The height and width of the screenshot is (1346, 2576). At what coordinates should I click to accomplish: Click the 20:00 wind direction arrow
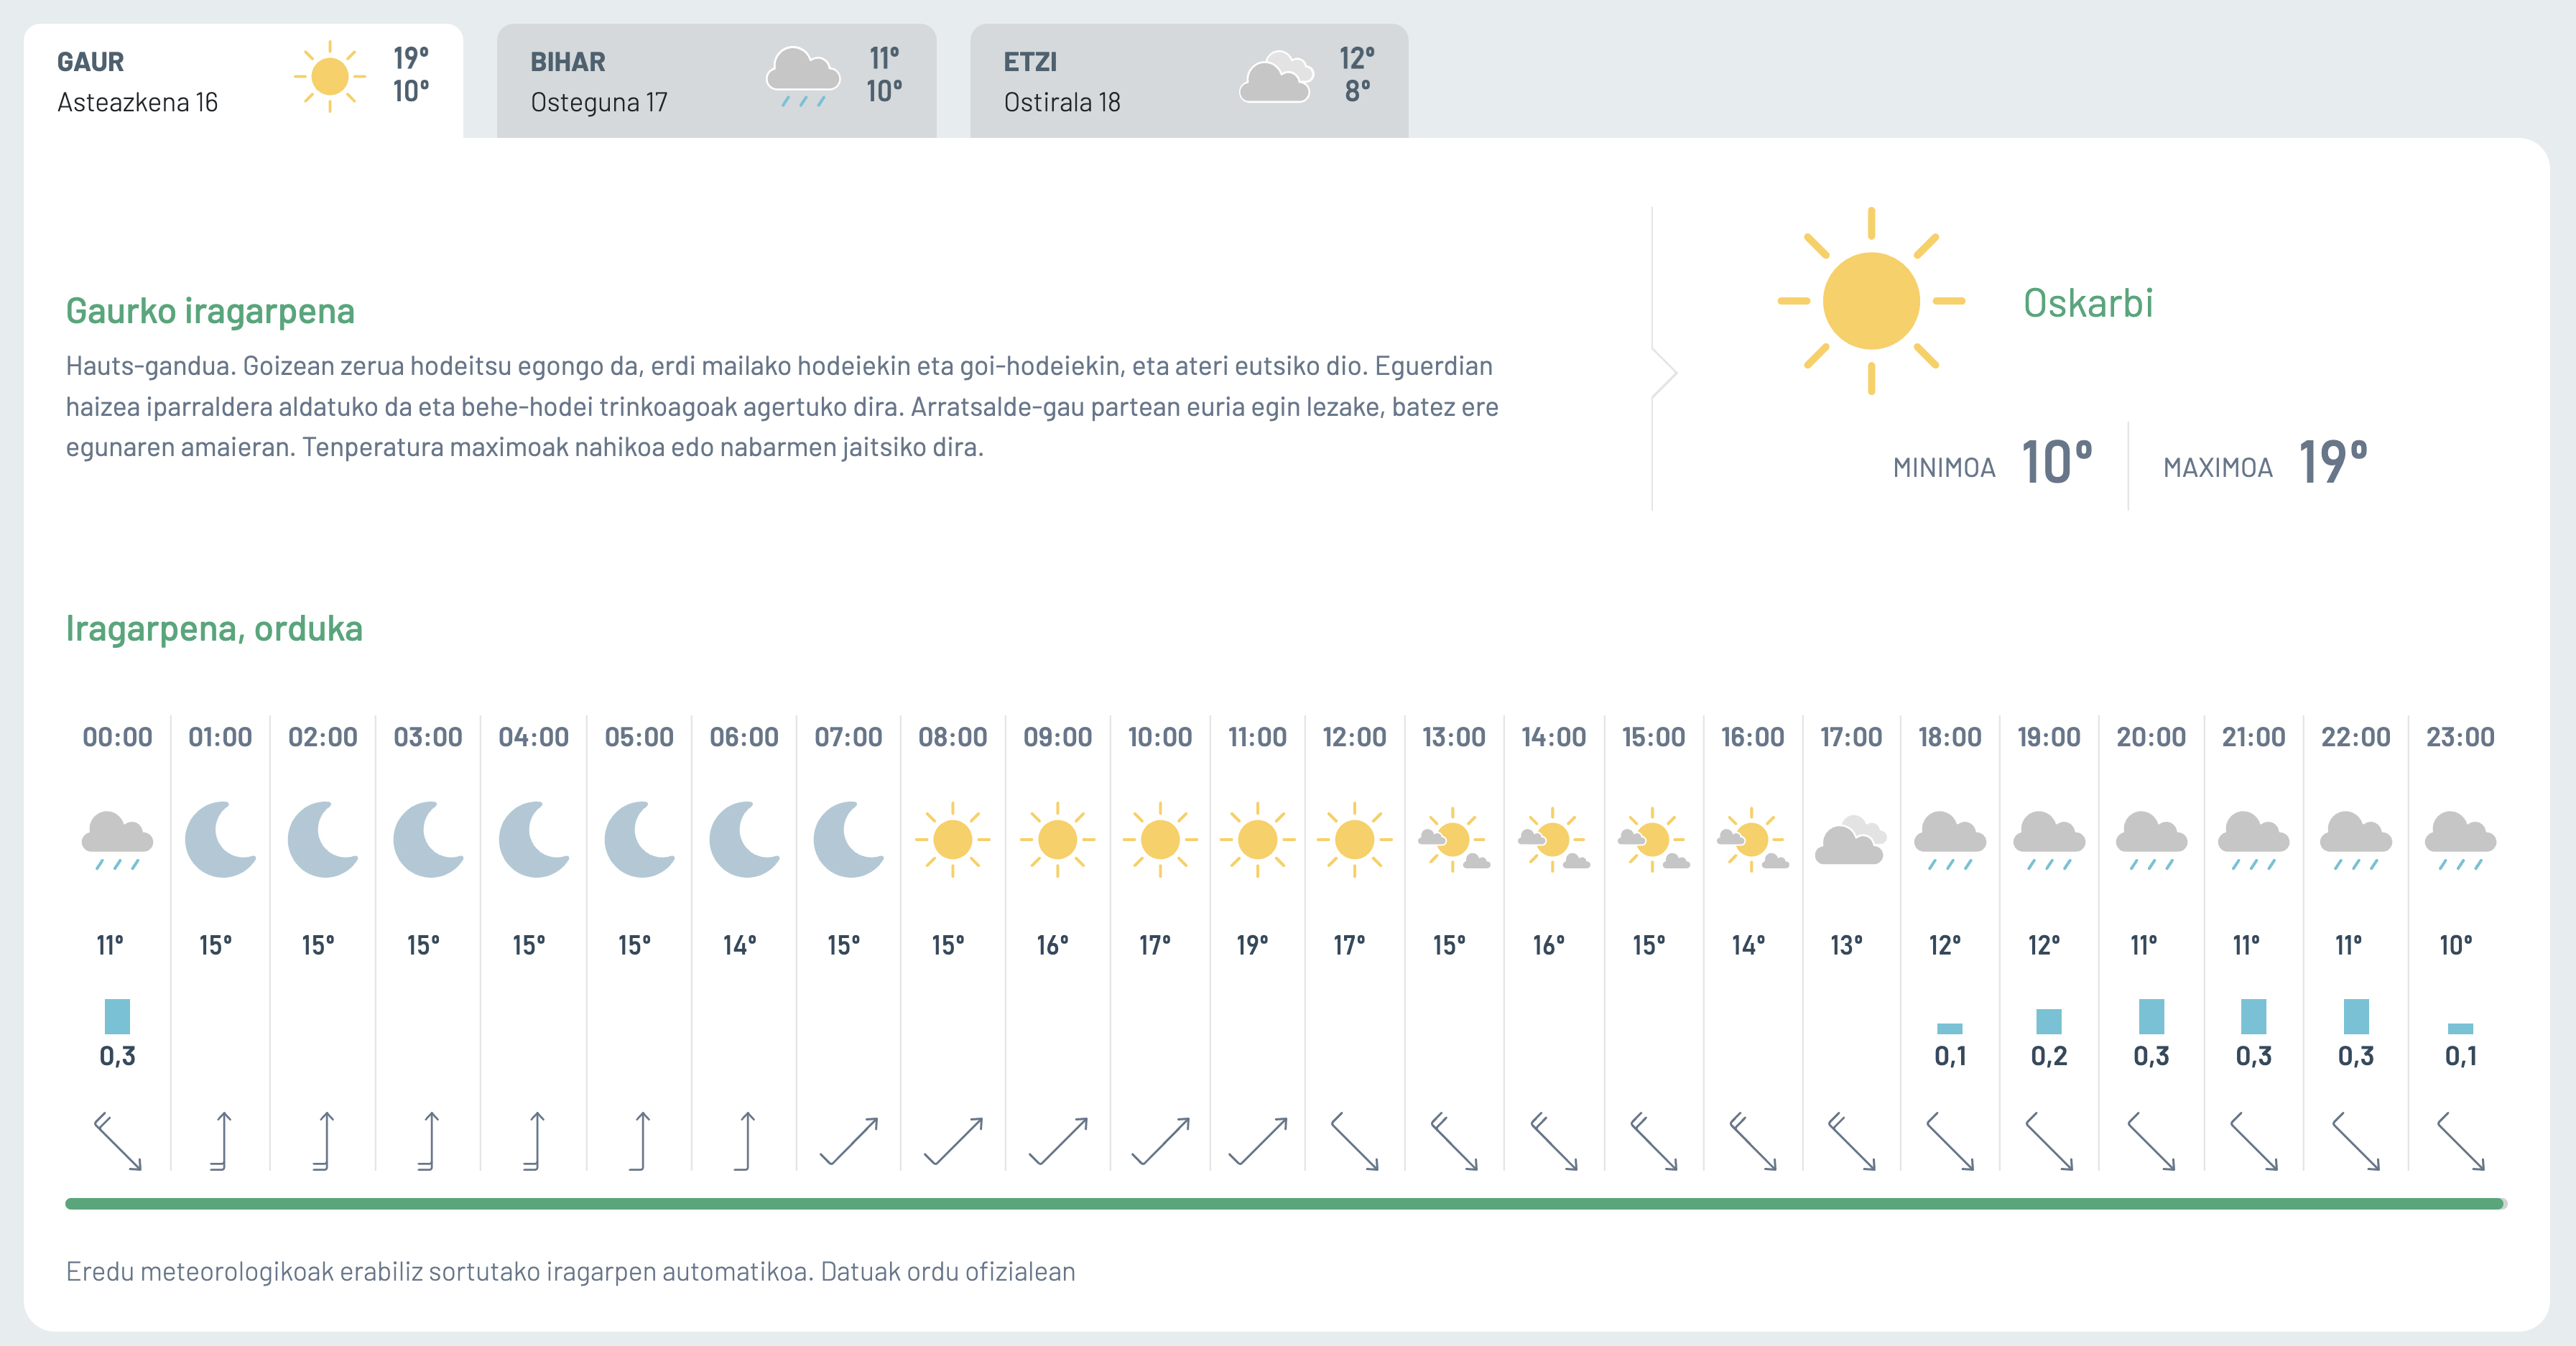click(2151, 1141)
